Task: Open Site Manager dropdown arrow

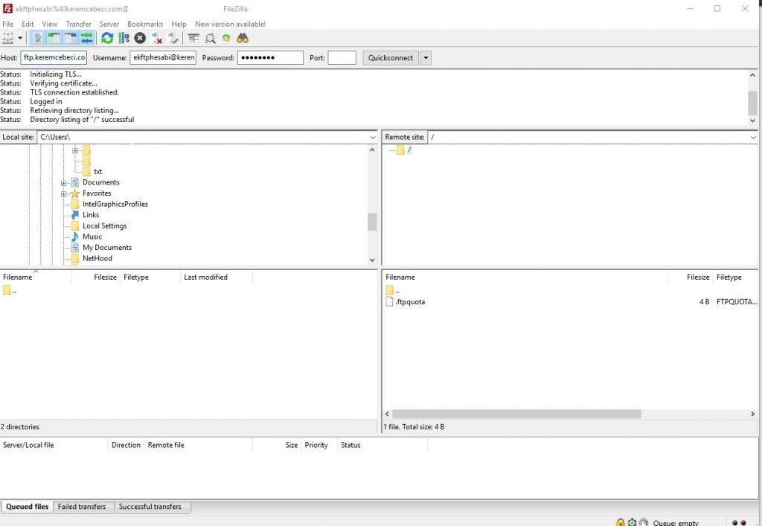Action: click(x=20, y=39)
